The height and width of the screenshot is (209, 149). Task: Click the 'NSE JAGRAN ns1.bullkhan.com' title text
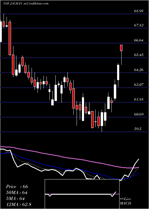click(26, 4)
